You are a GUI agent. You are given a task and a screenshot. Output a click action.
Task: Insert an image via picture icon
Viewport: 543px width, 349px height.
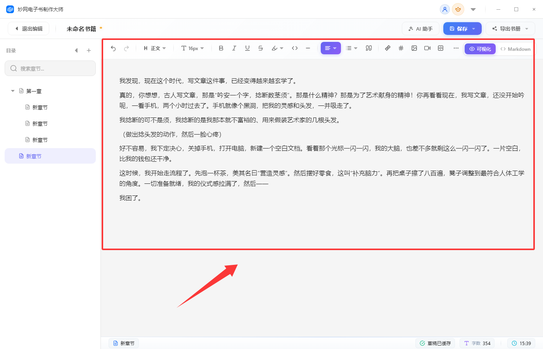click(x=414, y=48)
